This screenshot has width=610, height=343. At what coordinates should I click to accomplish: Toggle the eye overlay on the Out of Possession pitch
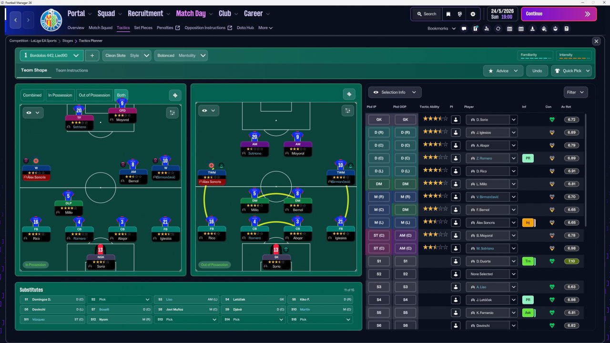tap(208, 111)
